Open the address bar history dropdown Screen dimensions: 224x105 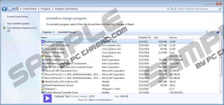pyautogui.click(x=168, y=9)
